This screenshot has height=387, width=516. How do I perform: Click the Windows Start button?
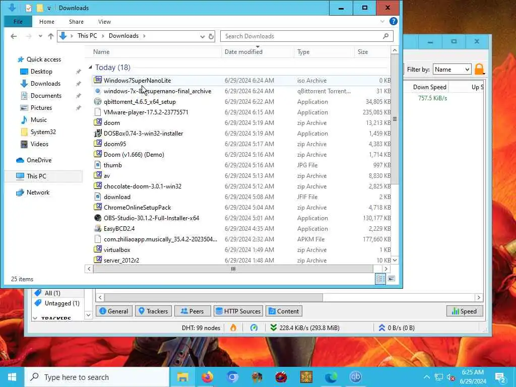point(12,377)
